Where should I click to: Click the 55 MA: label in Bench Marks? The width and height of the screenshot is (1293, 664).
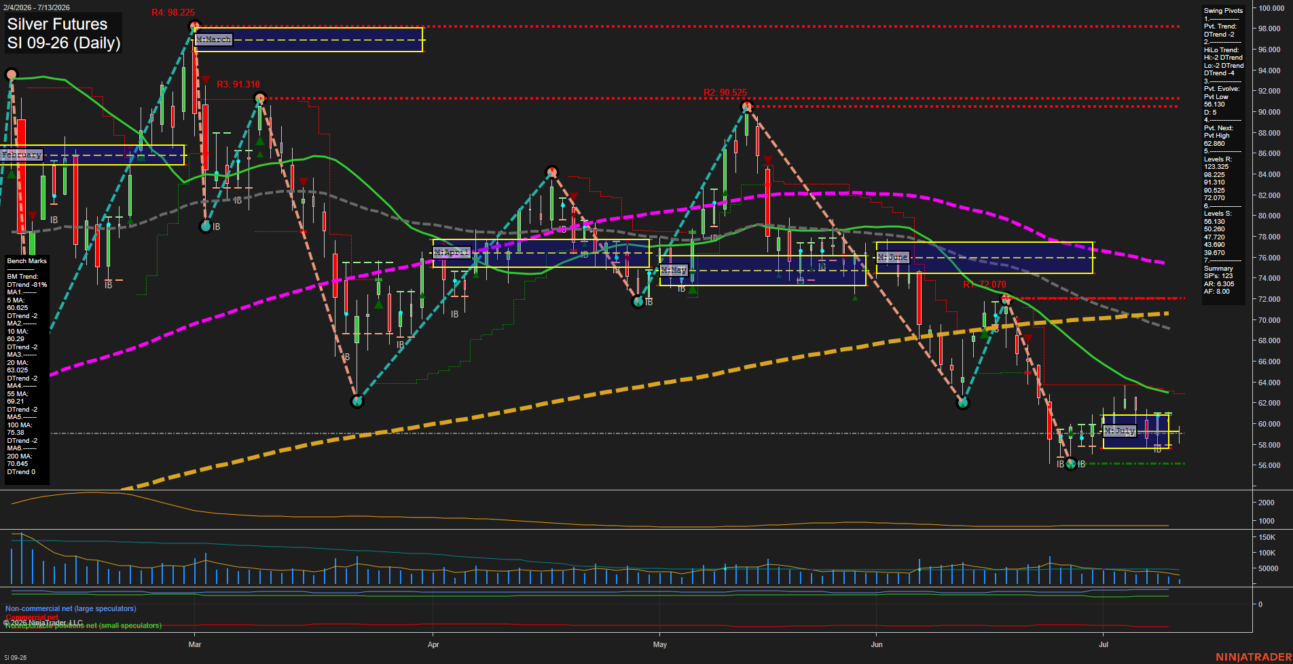click(17, 394)
